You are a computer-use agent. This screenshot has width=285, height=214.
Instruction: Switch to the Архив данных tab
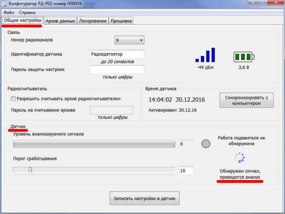pyautogui.click(x=60, y=21)
